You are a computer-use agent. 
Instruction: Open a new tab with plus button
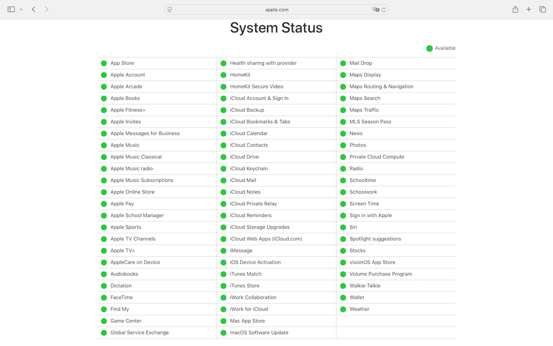click(528, 10)
